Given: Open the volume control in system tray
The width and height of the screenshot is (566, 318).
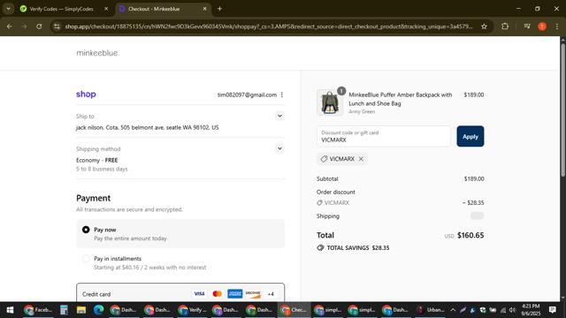Looking at the screenshot, I should pos(512,310).
